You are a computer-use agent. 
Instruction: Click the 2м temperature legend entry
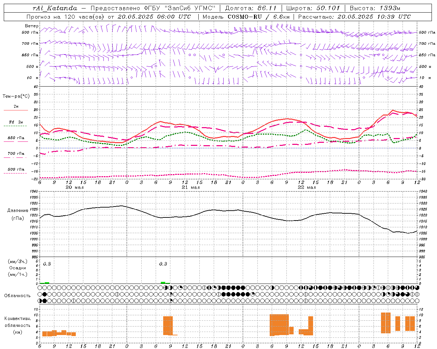tap(16, 106)
